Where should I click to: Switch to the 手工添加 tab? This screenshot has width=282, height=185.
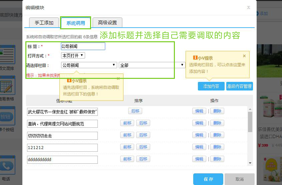(44, 23)
